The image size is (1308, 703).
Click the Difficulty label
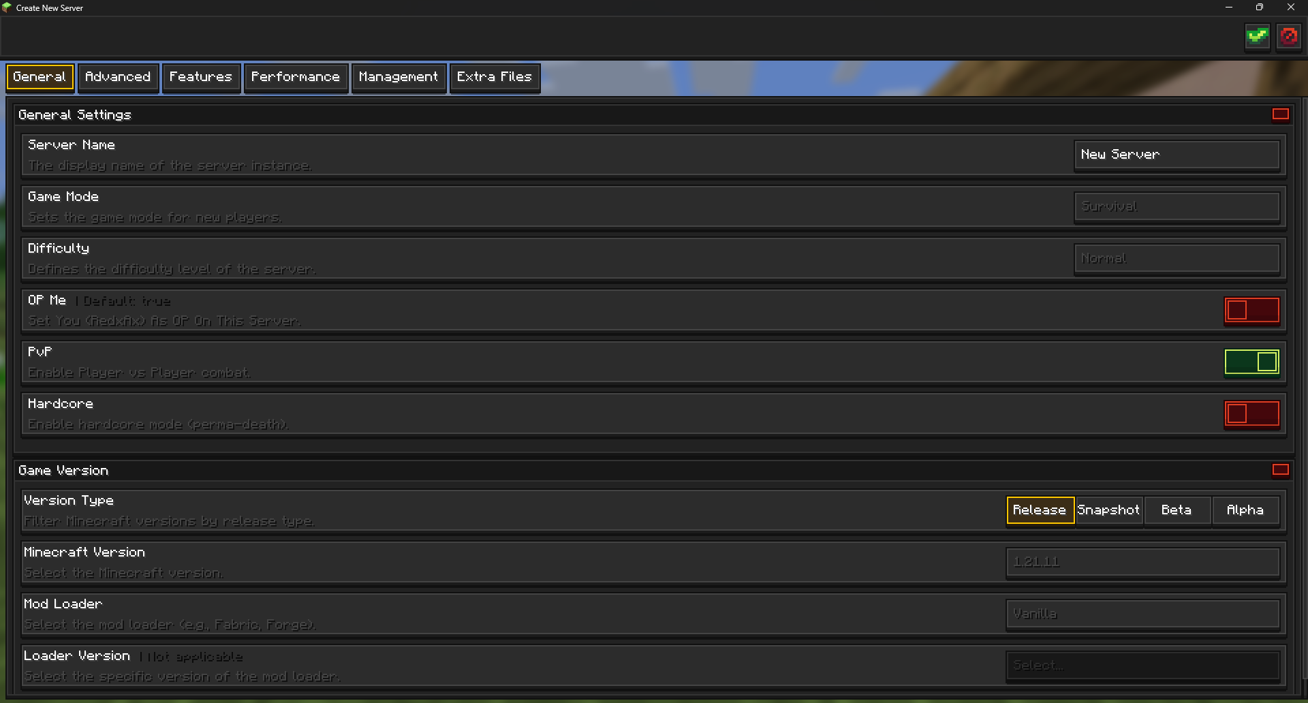pos(59,249)
